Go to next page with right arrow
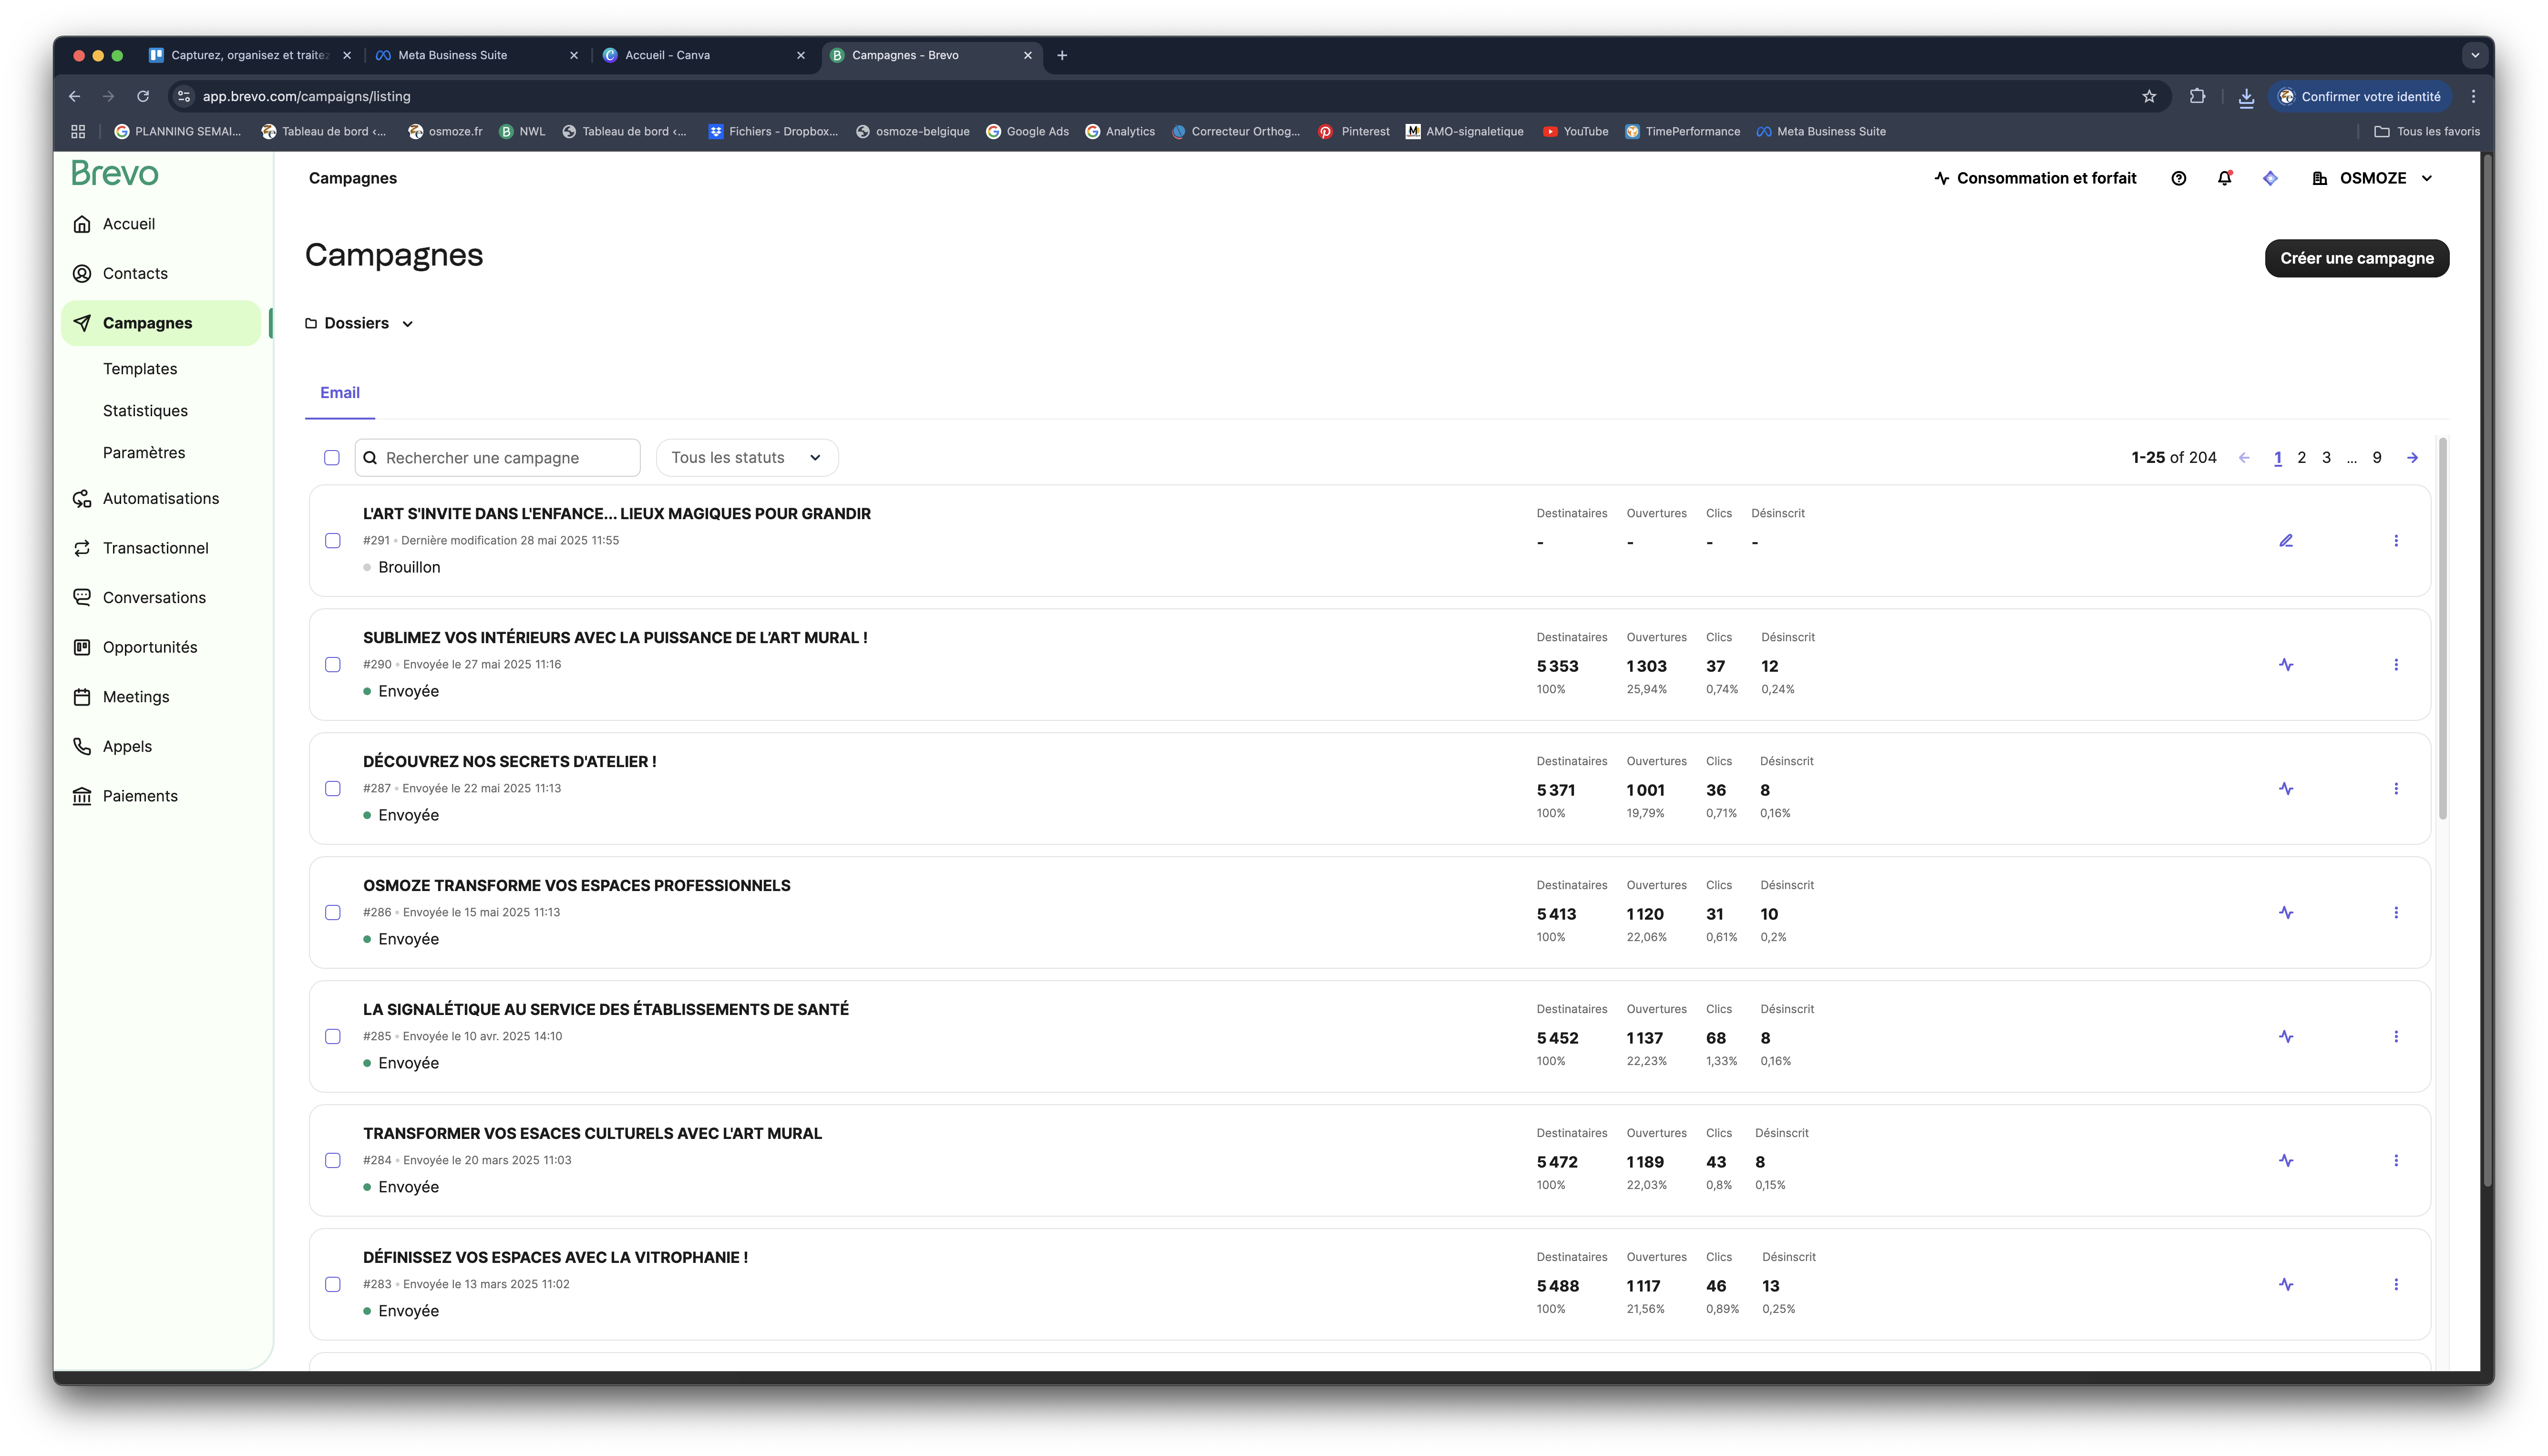 point(2412,458)
